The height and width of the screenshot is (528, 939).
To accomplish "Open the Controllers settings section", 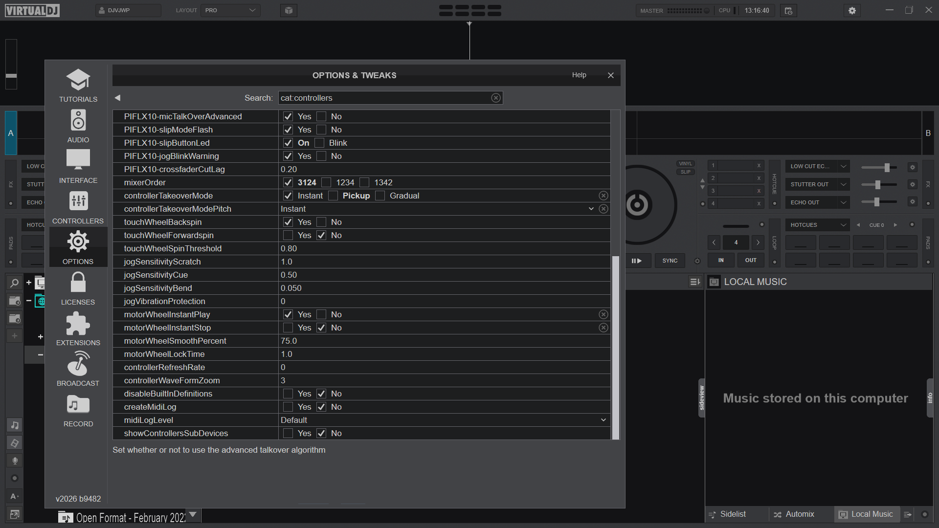I will (x=78, y=207).
